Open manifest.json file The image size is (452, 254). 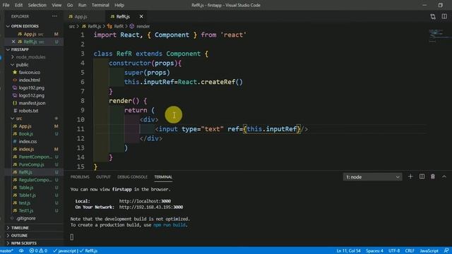pyautogui.click(x=32, y=103)
